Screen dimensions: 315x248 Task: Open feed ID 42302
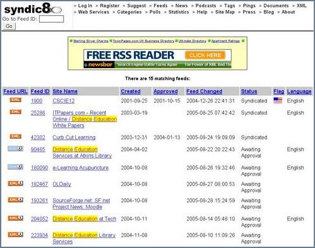coord(38,138)
